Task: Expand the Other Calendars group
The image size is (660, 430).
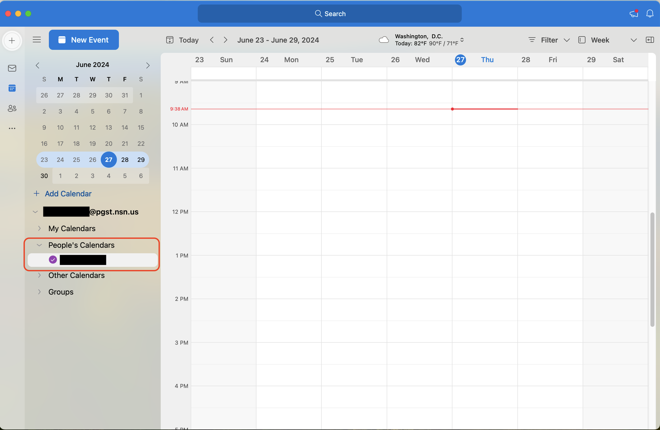Action: 39,275
